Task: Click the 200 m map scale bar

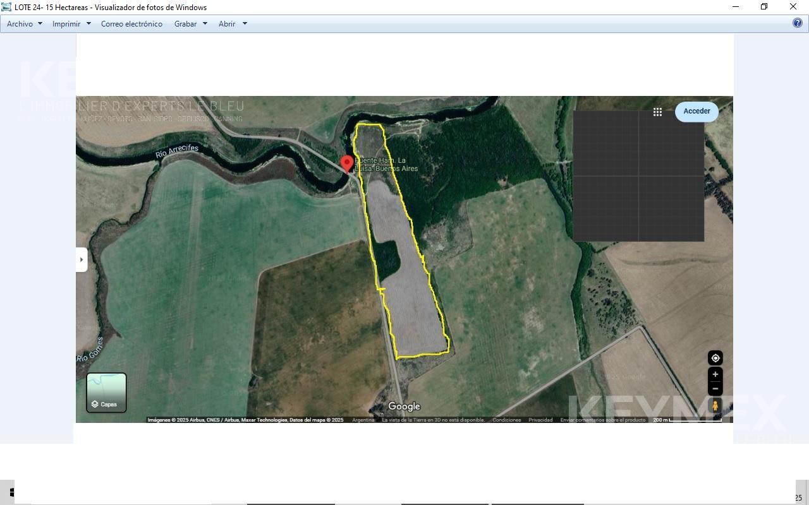Action: pos(687,420)
